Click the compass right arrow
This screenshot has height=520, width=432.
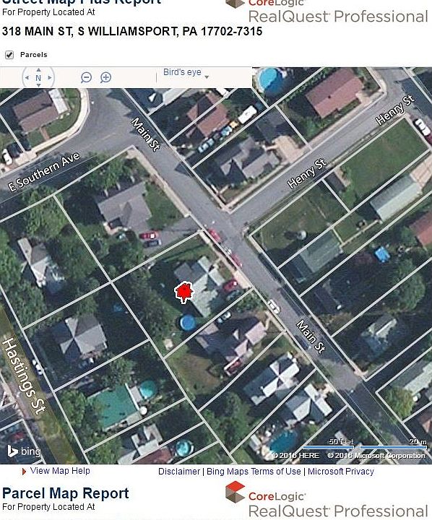(x=50, y=77)
